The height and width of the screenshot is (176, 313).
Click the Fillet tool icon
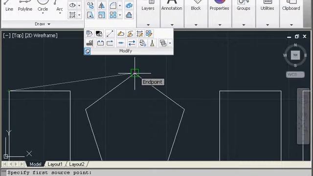click(113, 5)
